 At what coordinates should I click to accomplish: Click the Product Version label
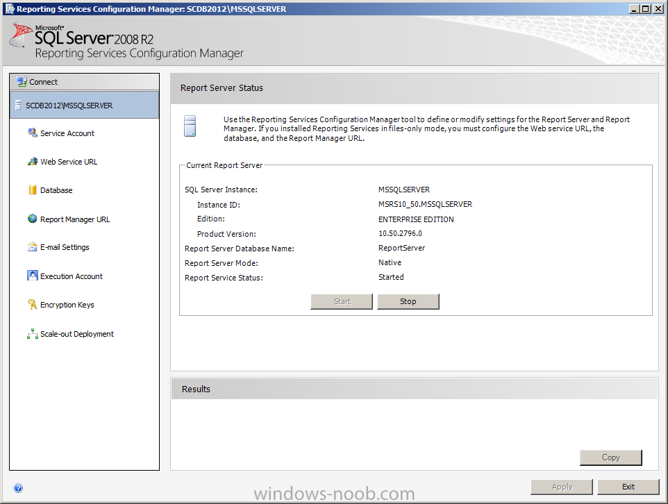coord(226,234)
